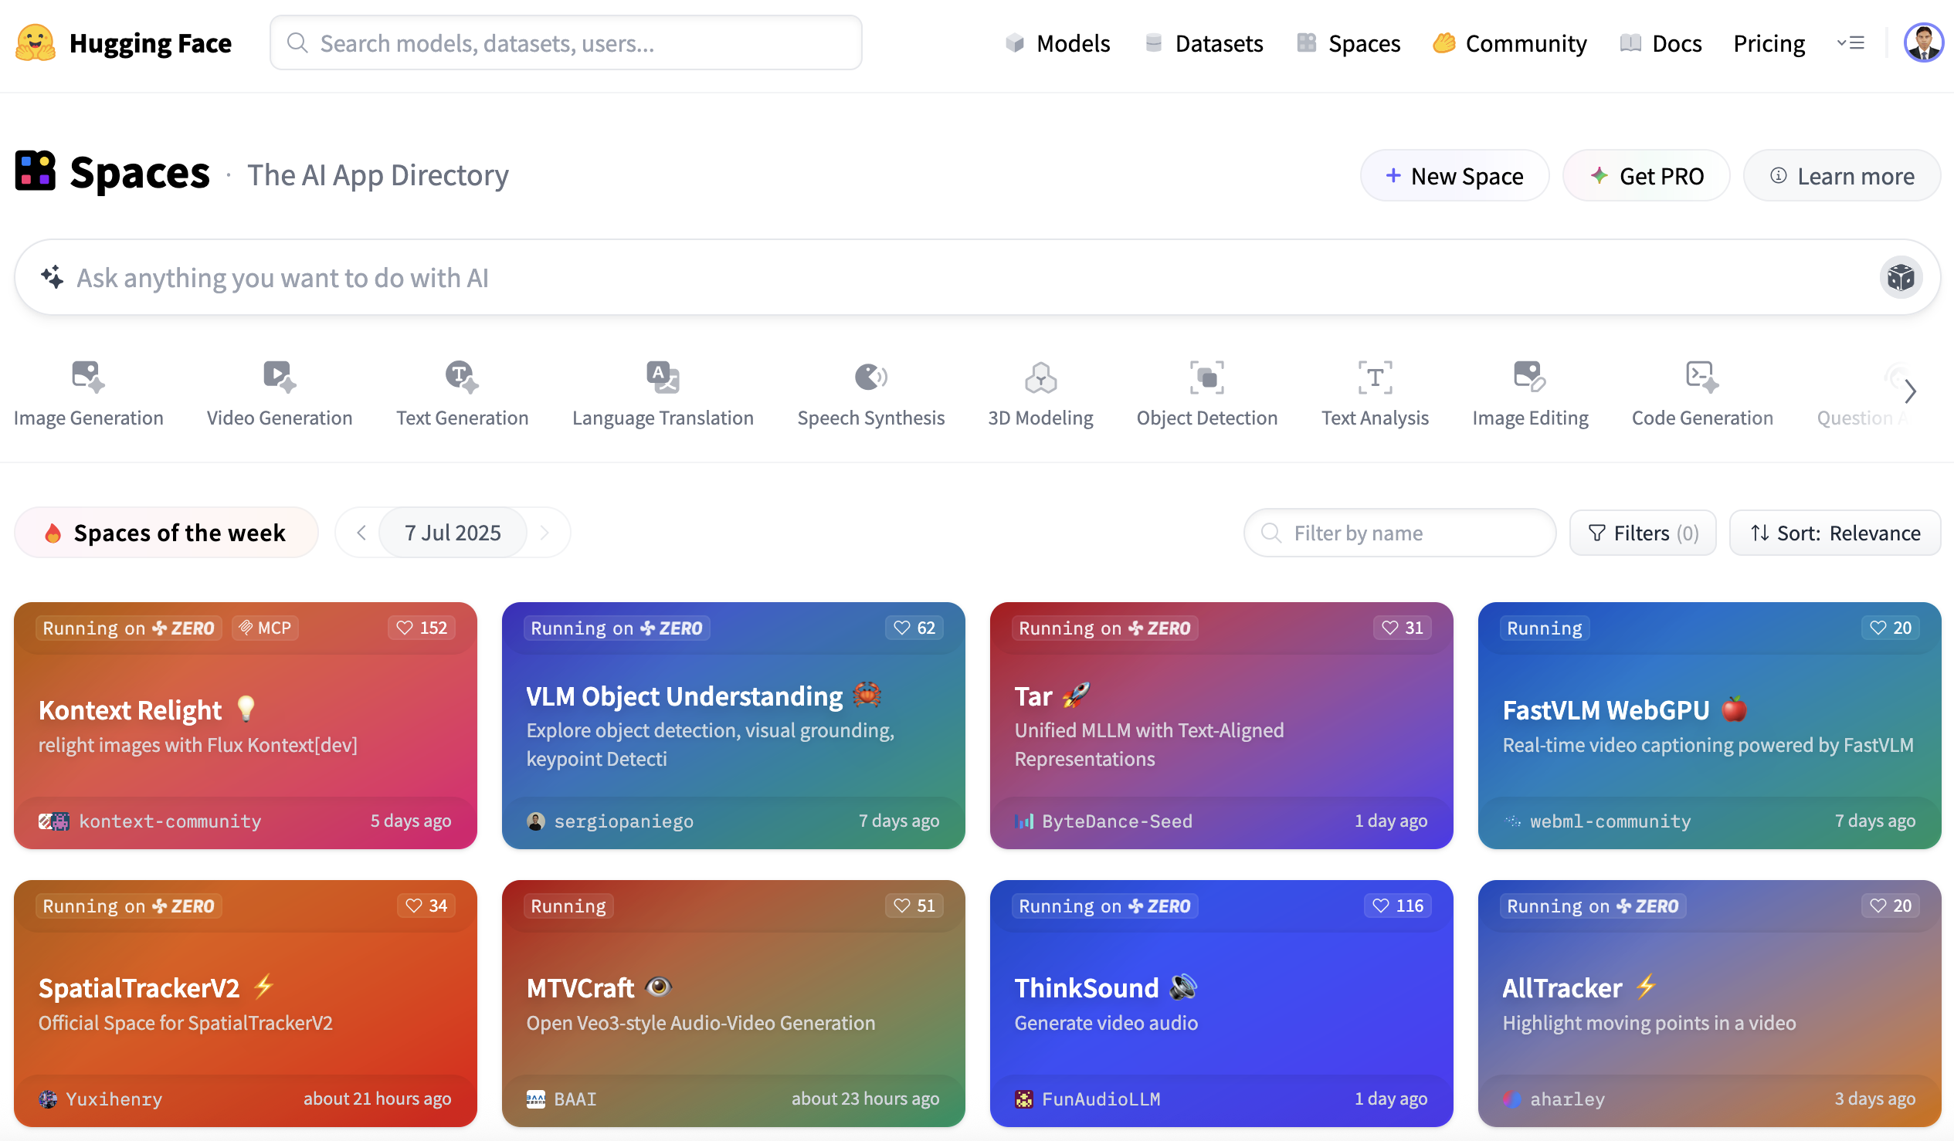Select the Text Analysis category icon
Screen dimensions: 1954x1141
[x=1375, y=377]
